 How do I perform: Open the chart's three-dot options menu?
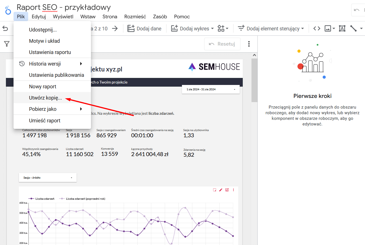click(x=233, y=190)
